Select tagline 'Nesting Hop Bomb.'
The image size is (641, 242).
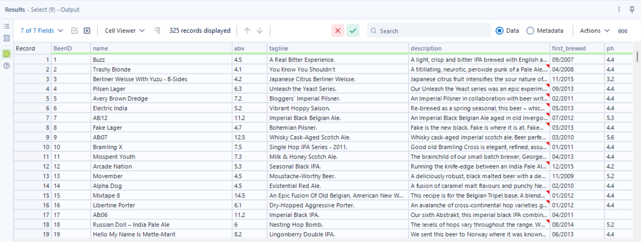(x=338, y=225)
